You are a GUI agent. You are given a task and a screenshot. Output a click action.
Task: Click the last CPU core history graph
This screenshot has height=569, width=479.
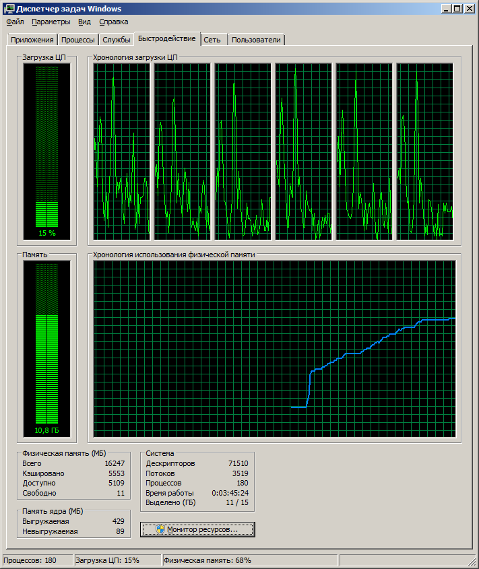tap(424, 152)
